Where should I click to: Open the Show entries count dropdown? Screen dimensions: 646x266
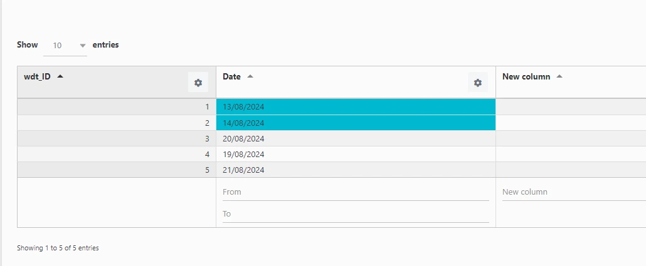[x=65, y=45]
